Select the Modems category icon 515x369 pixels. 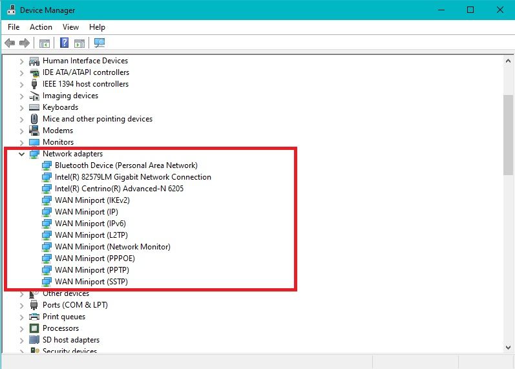click(x=34, y=131)
